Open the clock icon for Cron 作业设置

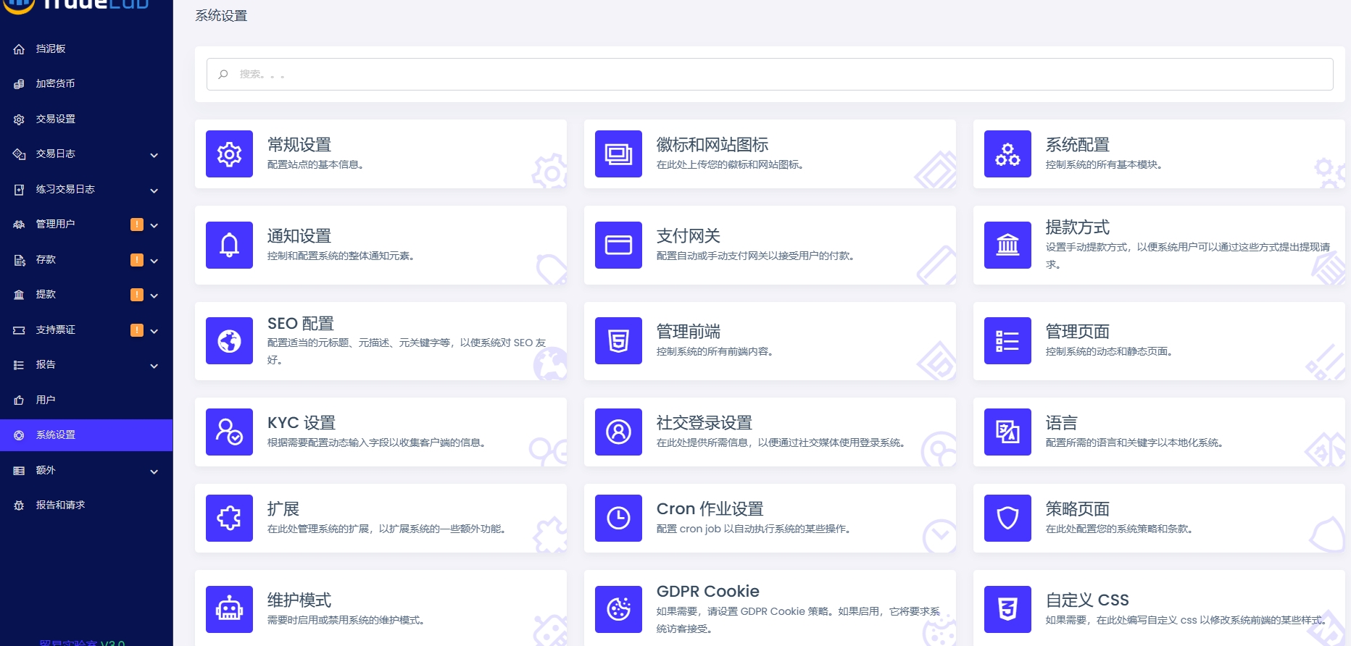[x=618, y=519]
